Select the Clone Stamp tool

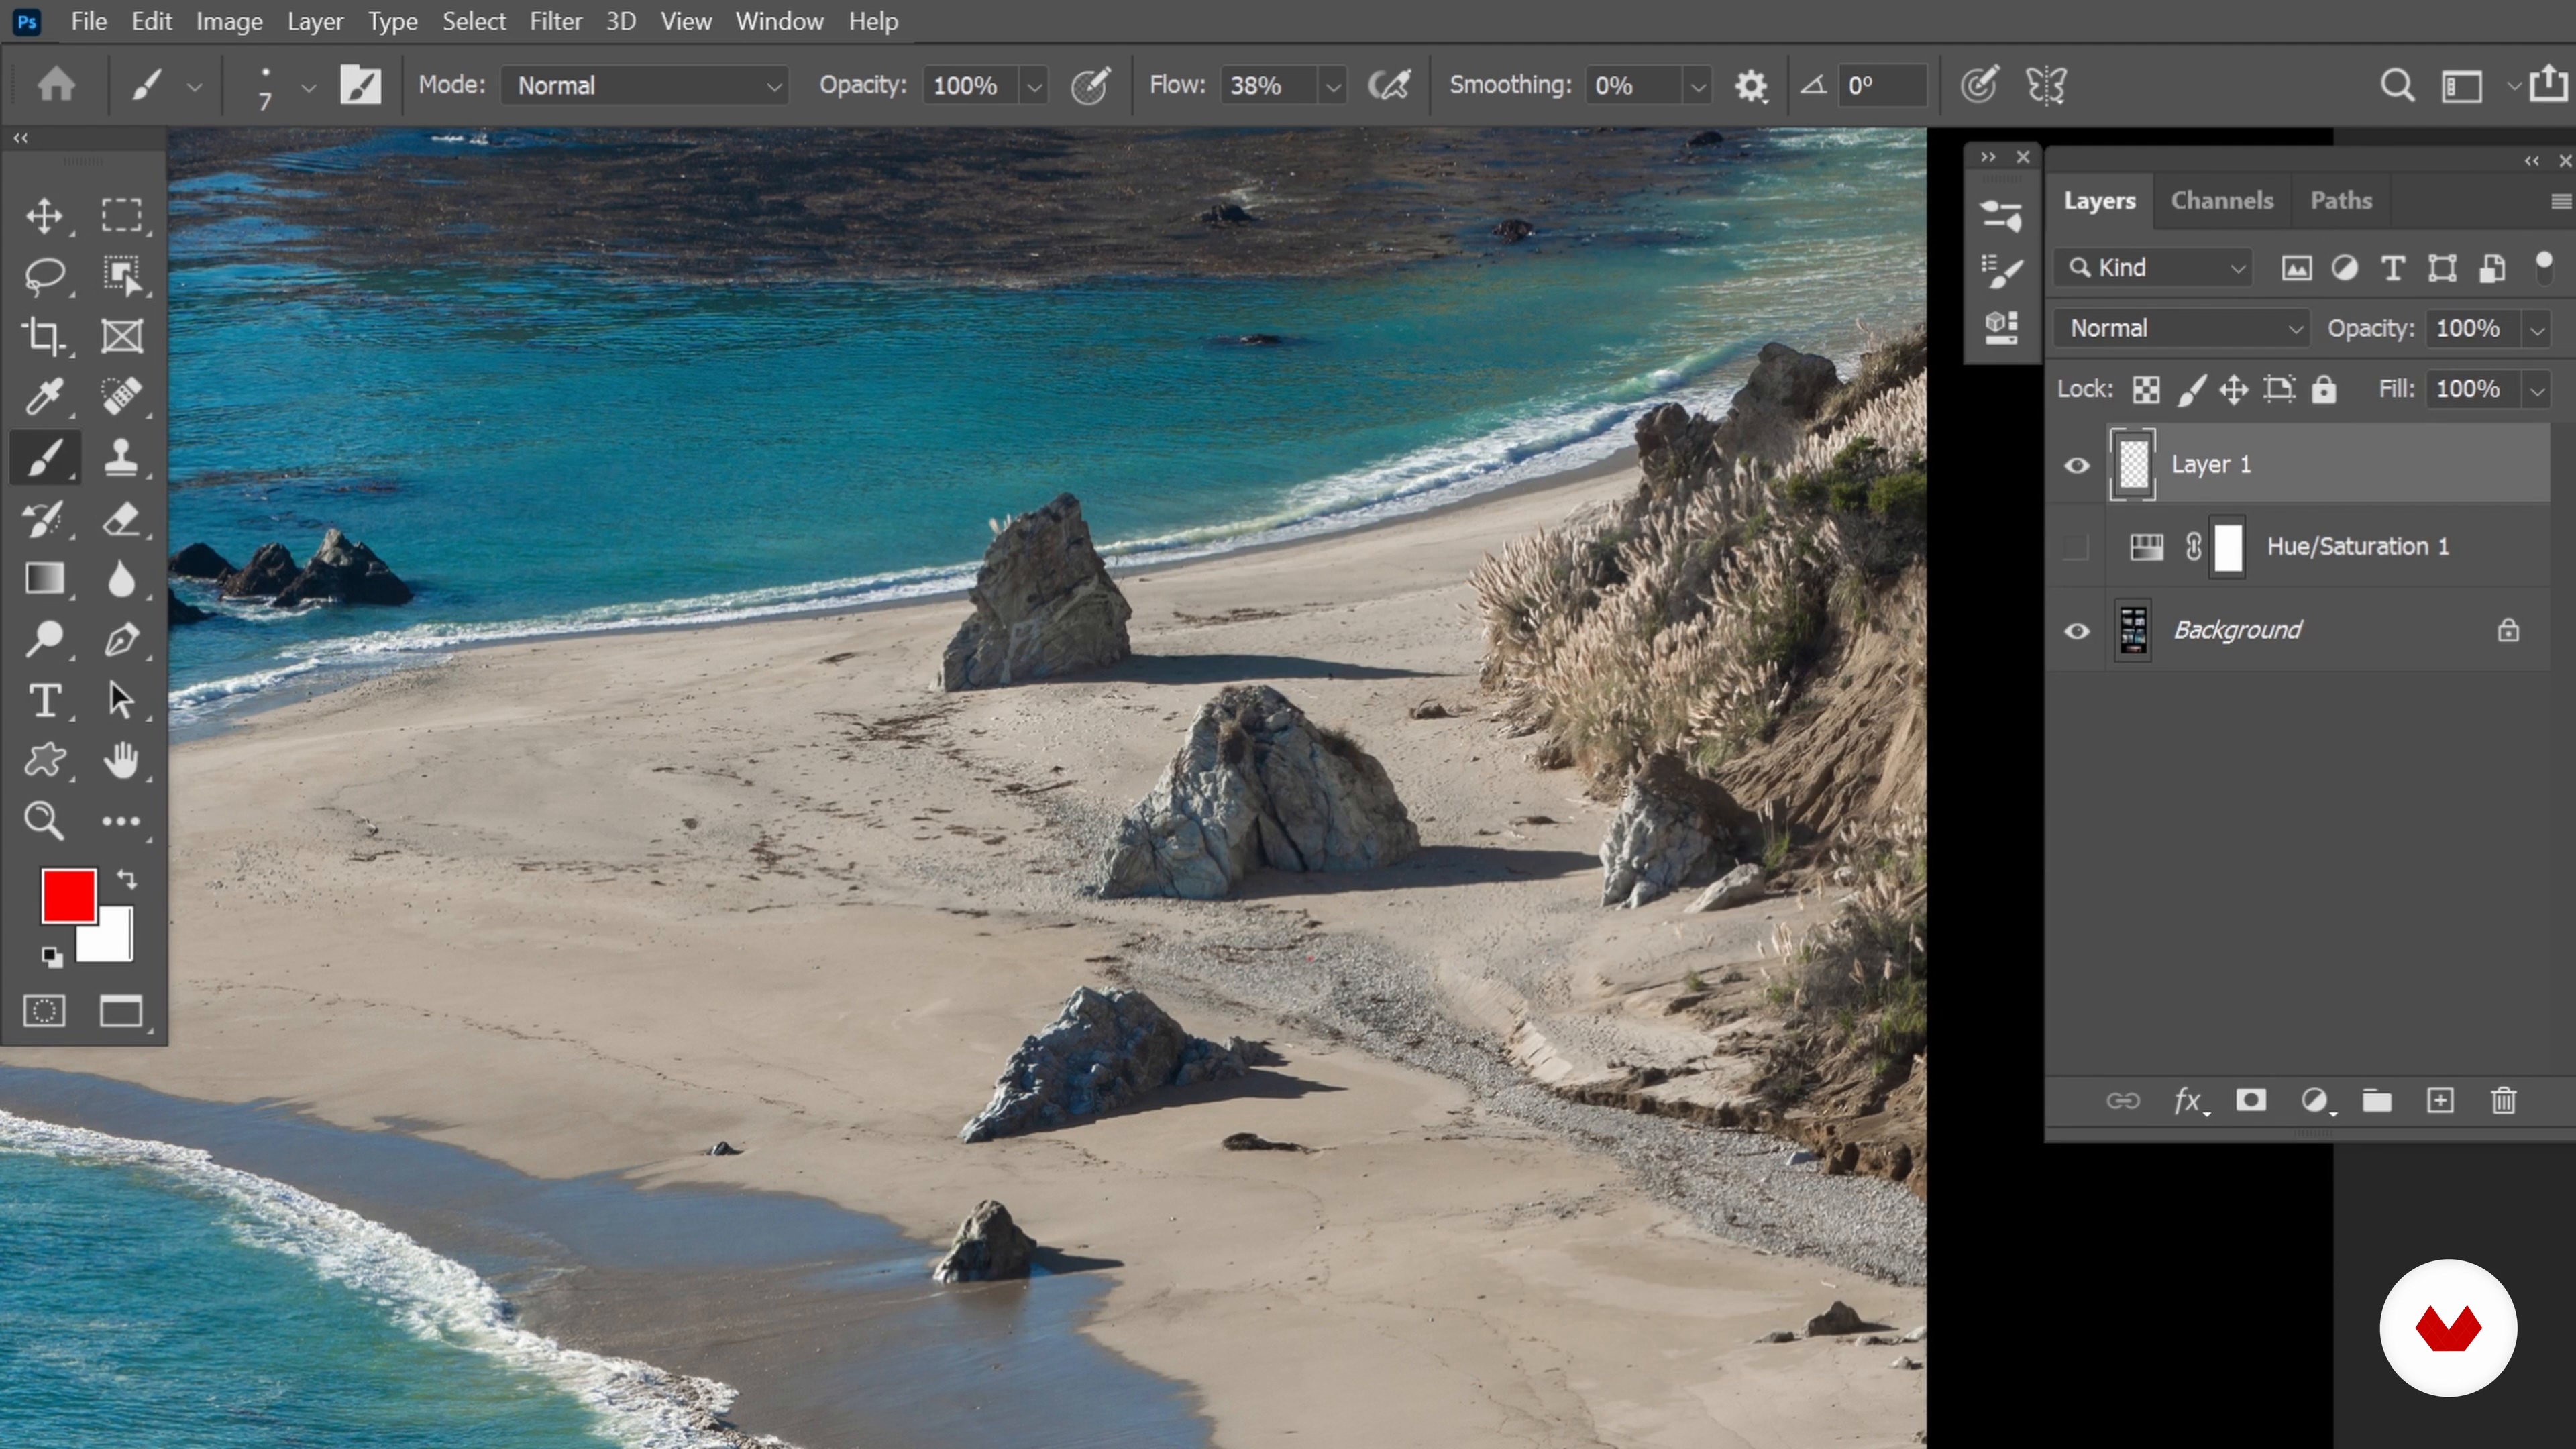pyautogui.click(x=121, y=457)
